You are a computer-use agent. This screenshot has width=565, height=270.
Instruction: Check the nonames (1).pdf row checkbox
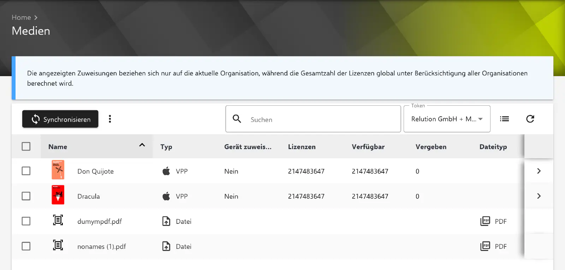tap(26, 246)
